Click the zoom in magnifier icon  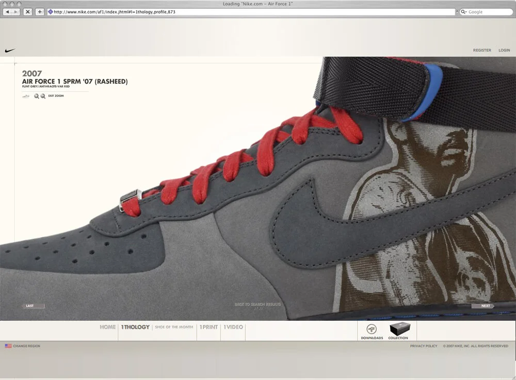37,96
